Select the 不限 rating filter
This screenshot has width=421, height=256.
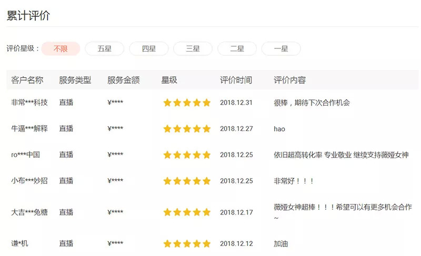coord(61,49)
